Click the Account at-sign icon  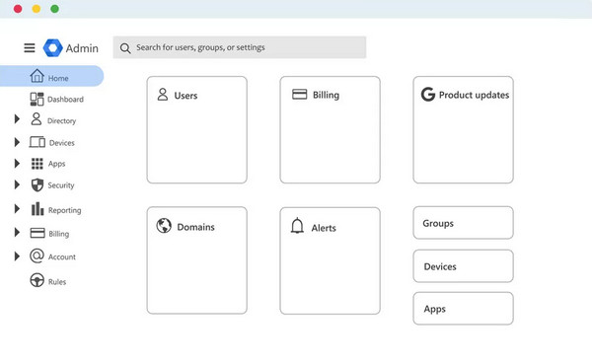click(x=37, y=256)
